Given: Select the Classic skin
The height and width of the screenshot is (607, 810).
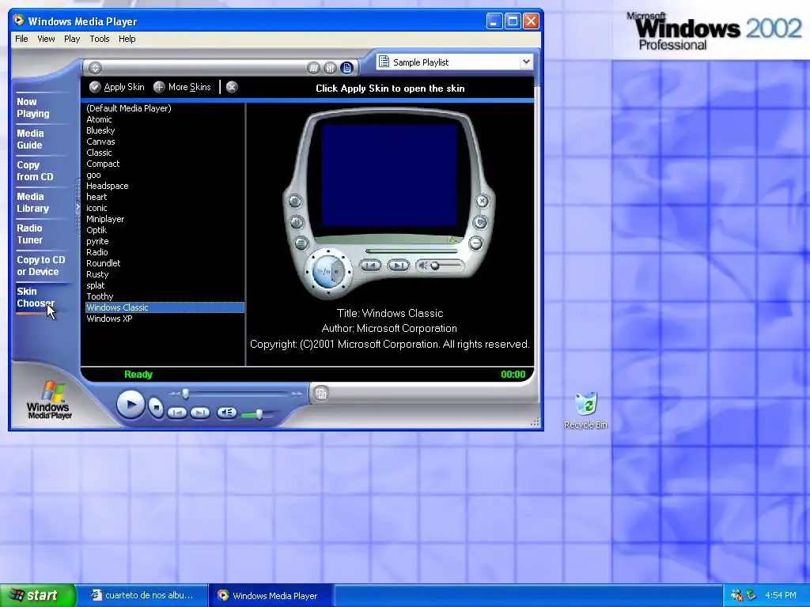Looking at the screenshot, I should 165,153.
